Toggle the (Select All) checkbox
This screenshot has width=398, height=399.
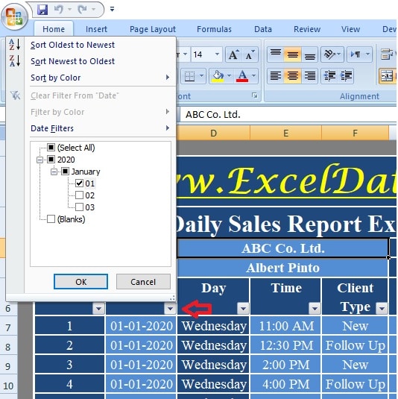click(51, 148)
